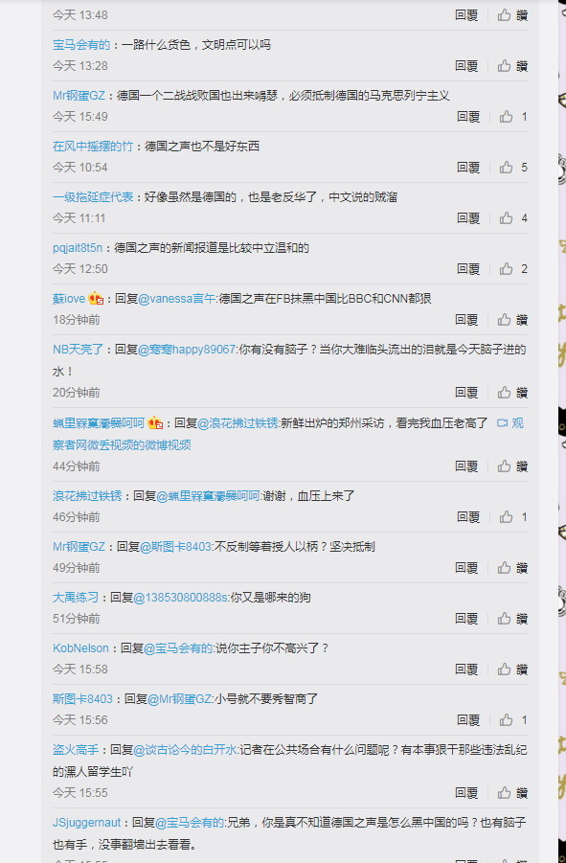This screenshot has width=566, height=863.
Task: Open KobNelson's user profile
Action: click(80, 648)
